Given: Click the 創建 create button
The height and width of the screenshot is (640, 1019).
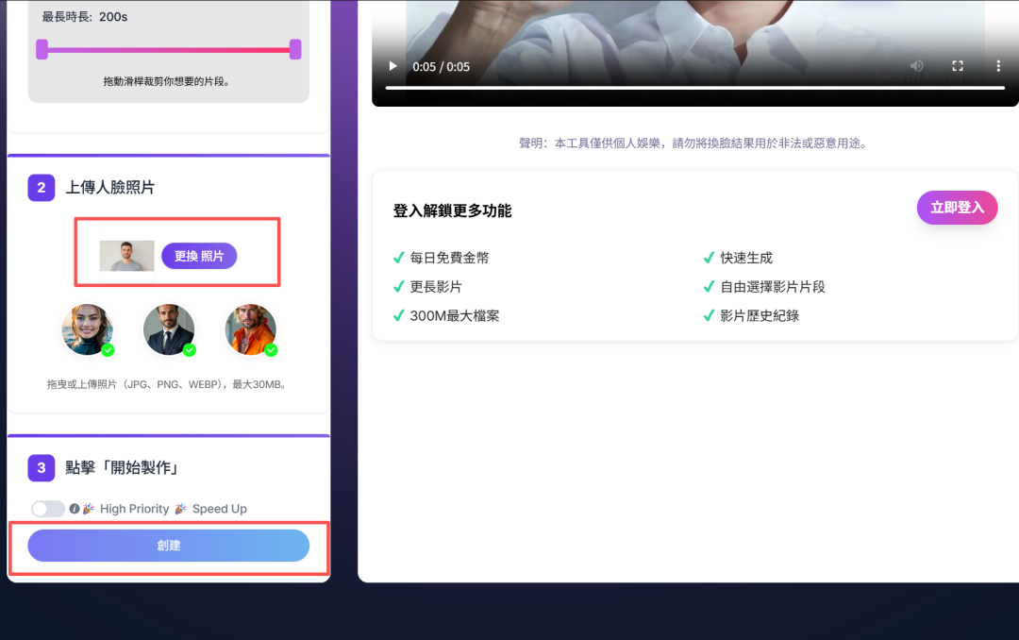Looking at the screenshot, I should 169,546.
